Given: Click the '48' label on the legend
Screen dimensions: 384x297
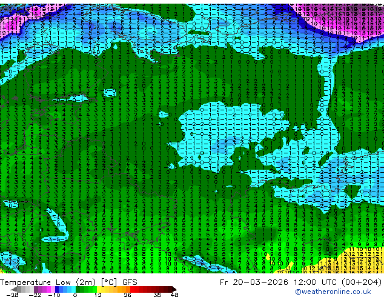Looking at the screenshot, I should click(174, 295).
